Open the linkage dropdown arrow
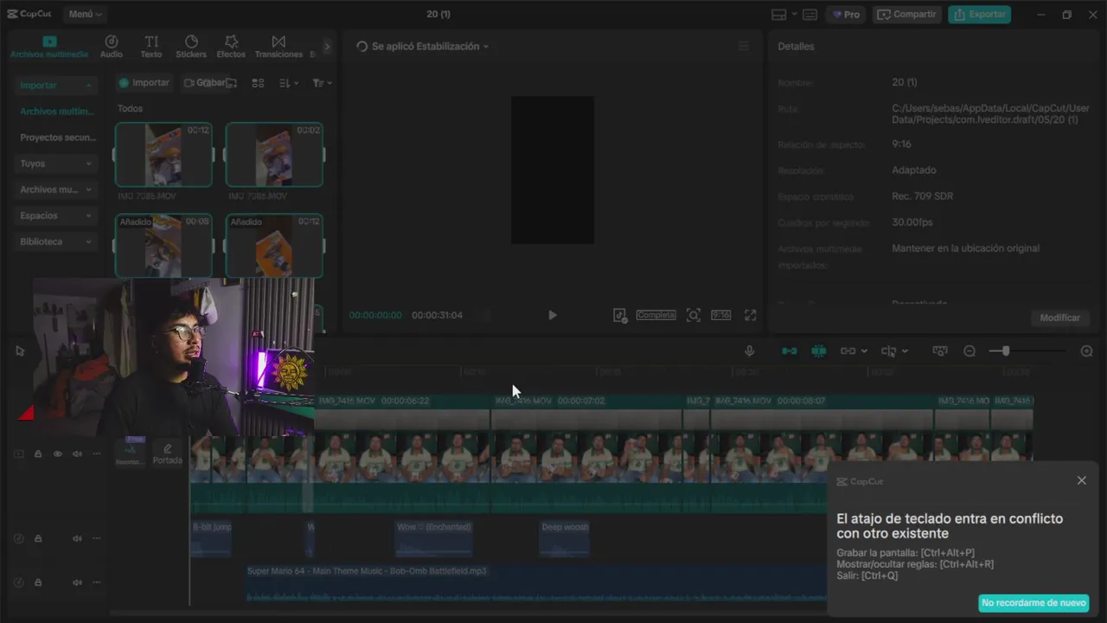 [x=864, y=351]
